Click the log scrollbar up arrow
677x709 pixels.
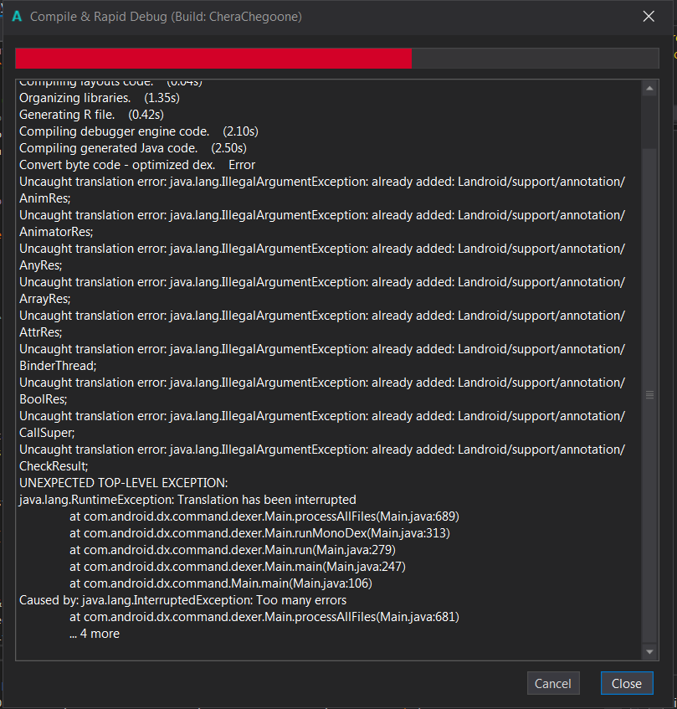point(650,88)
